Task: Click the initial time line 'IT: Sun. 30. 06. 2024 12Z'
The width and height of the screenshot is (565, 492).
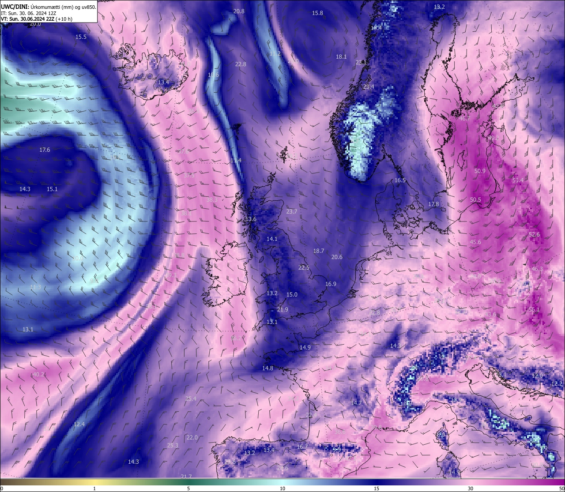Action: pos(29,13)
